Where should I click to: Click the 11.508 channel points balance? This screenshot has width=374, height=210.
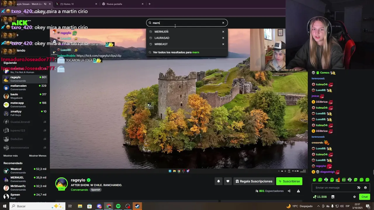tap(320, 197)
